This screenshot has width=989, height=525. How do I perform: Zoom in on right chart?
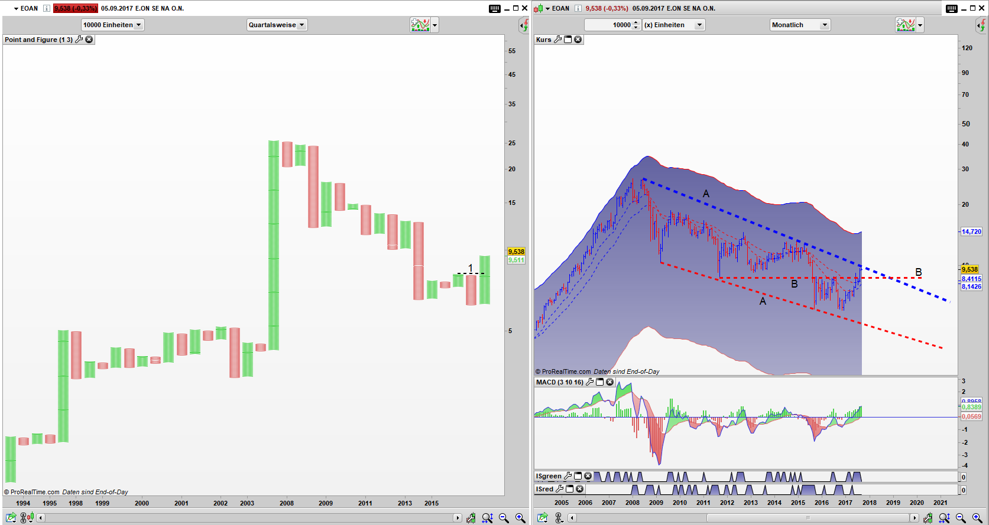coord(977,518)
